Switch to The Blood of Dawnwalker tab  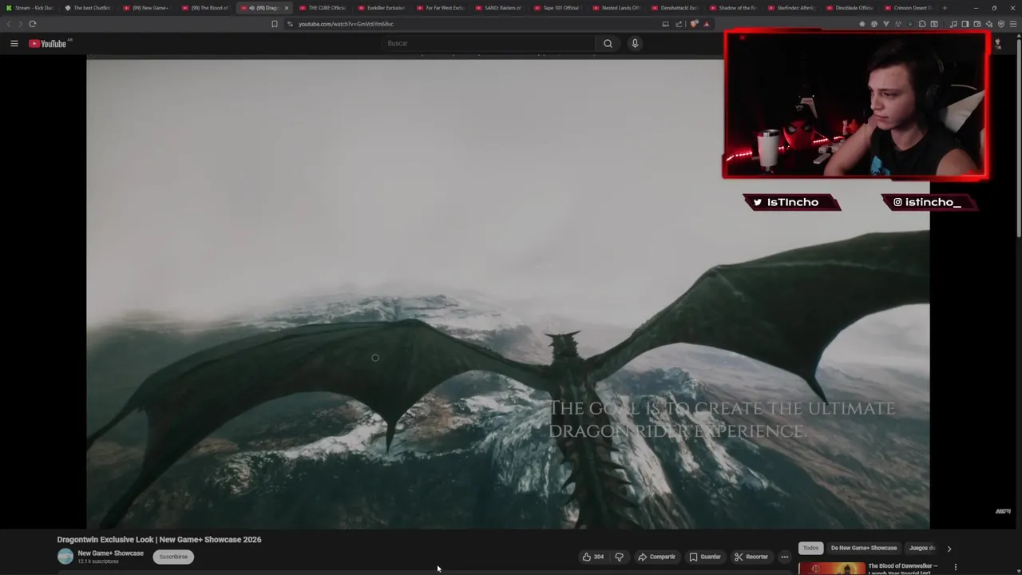[205, 8]
